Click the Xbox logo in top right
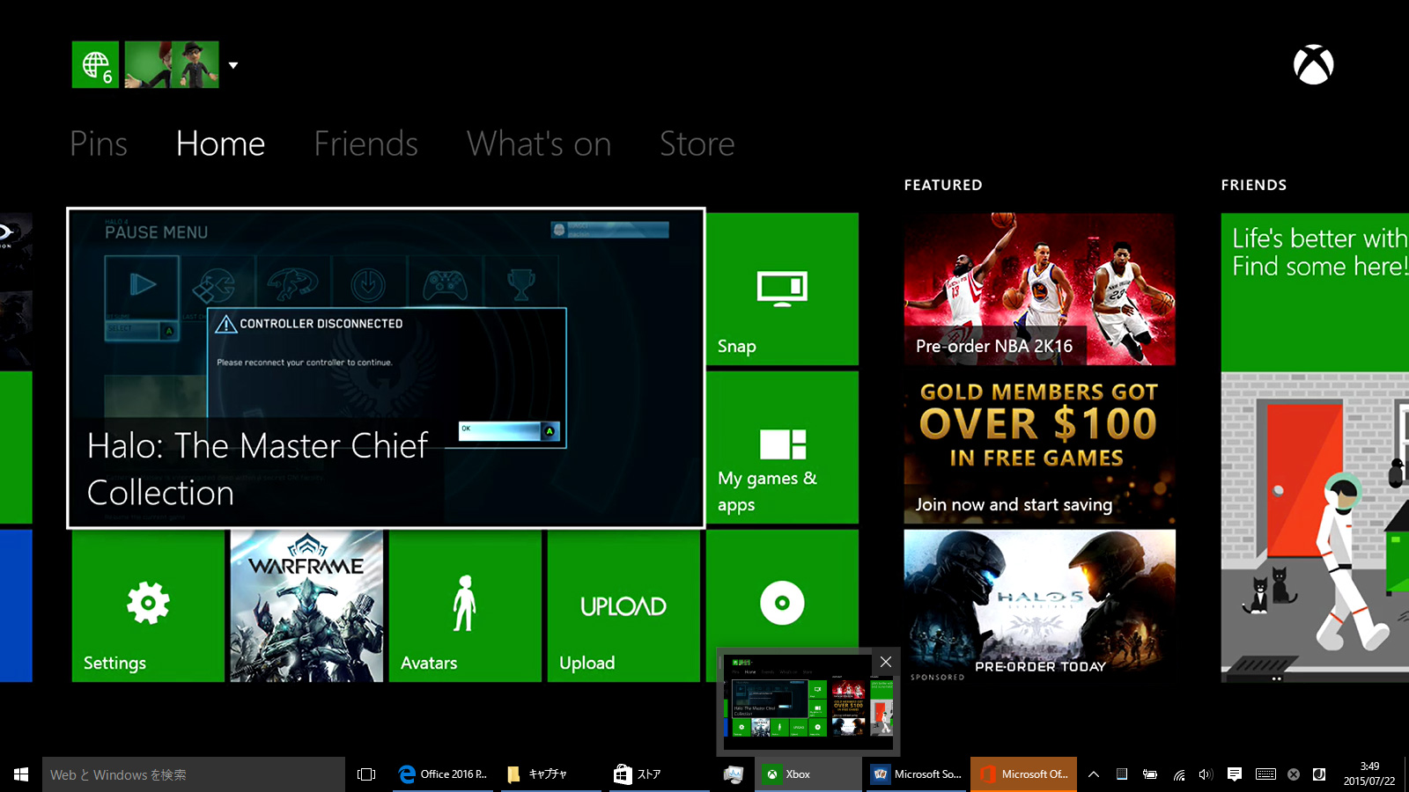The width and height of the screenshot is (1409, 792). 1313,65
